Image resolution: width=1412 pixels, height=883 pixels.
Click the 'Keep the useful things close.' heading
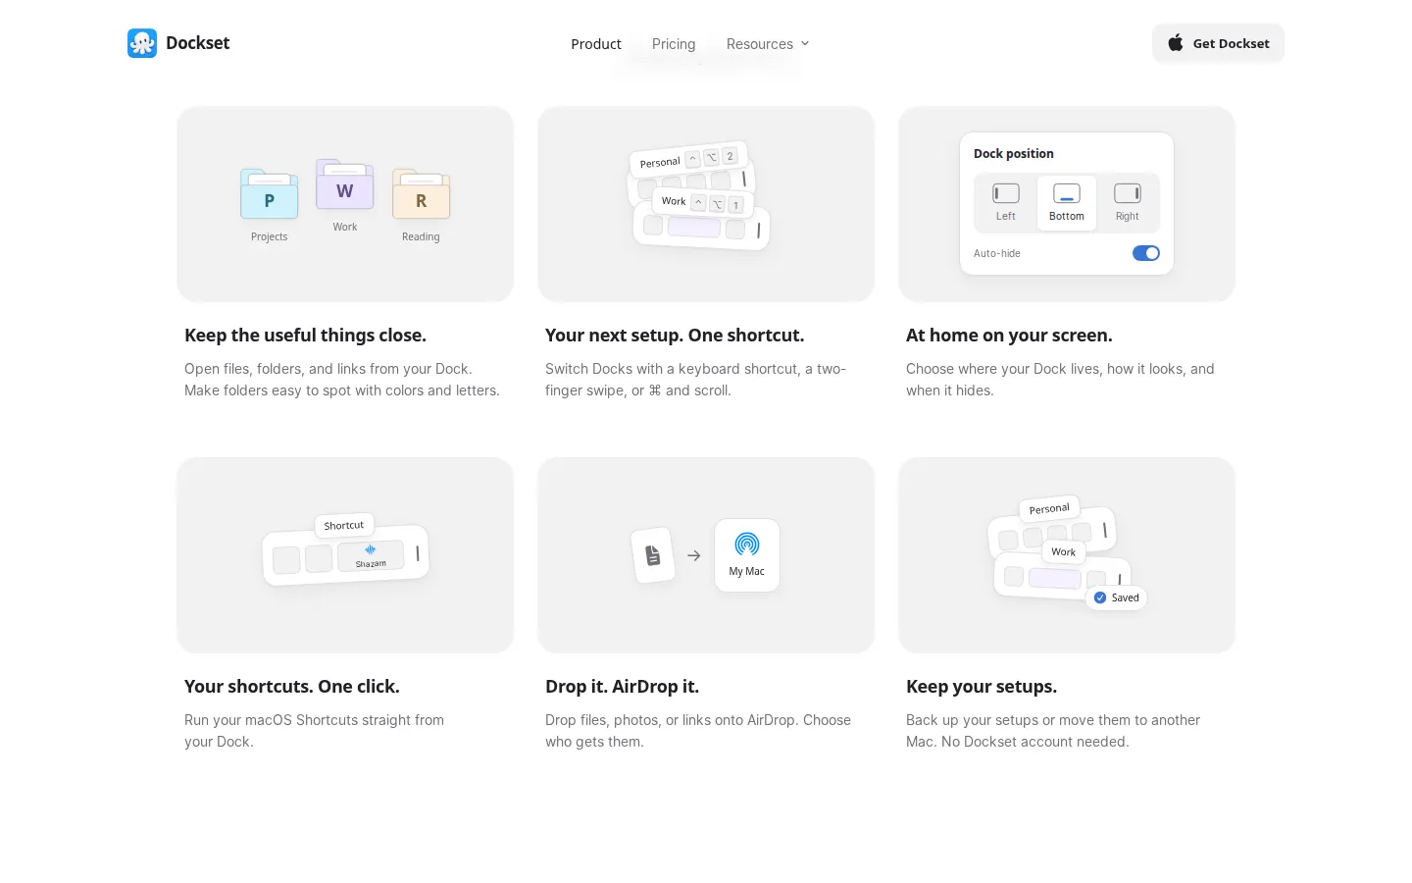pos(305,336)
